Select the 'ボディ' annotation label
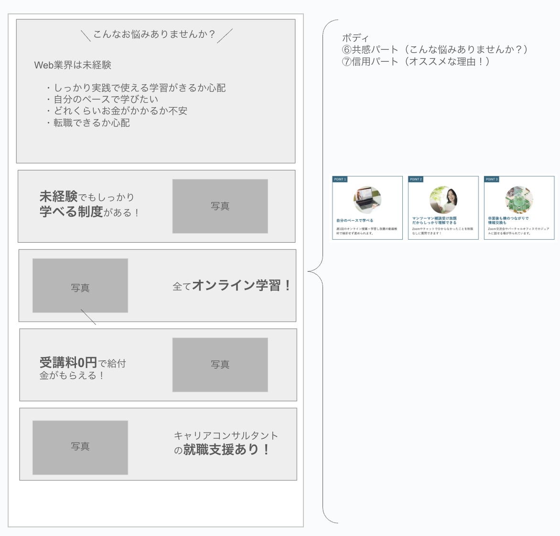Screen dimensions: 560x536 pyautogui.click(x=355, y=38)
